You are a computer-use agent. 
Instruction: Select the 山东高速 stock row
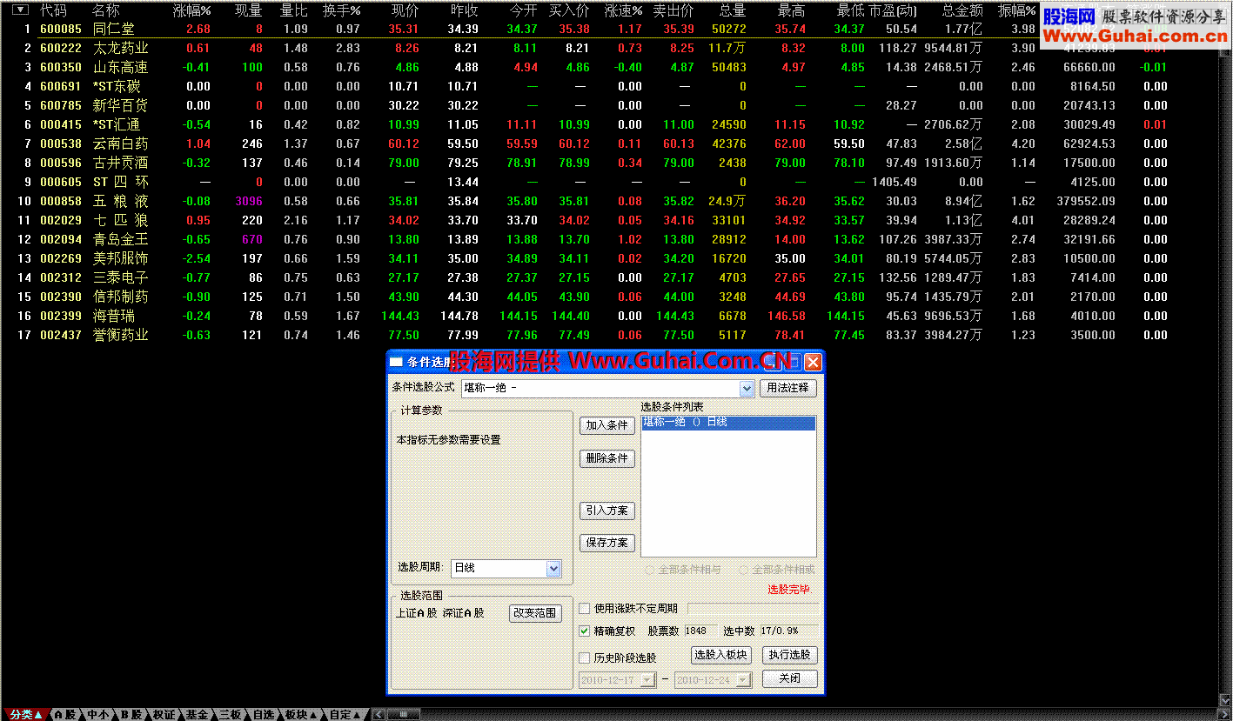(x=609, y=67)
